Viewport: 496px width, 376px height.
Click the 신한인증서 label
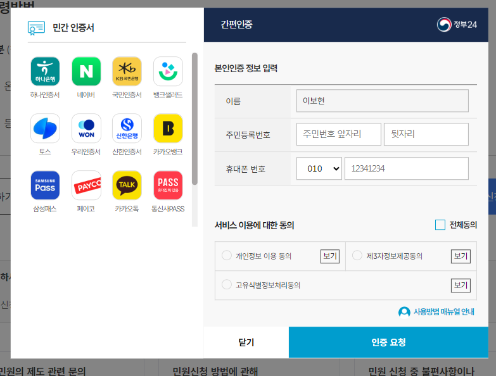(127, 152)
